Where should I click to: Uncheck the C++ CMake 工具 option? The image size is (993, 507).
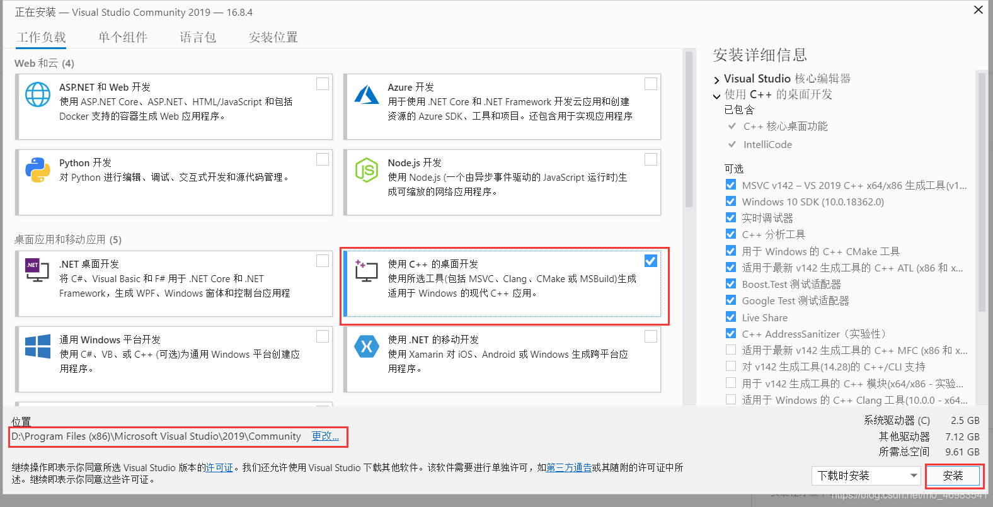[731, 251]
